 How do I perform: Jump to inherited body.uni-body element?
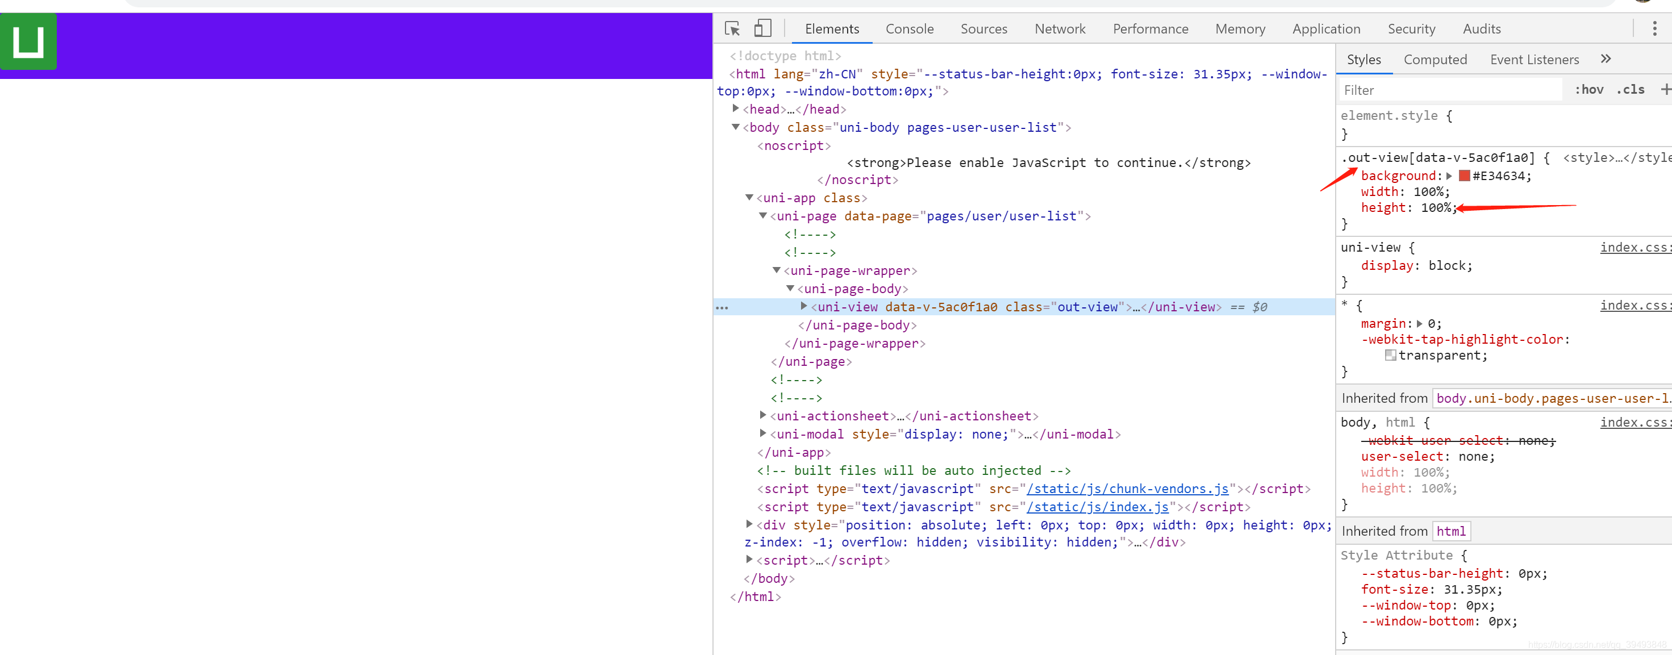point(1553,398)
